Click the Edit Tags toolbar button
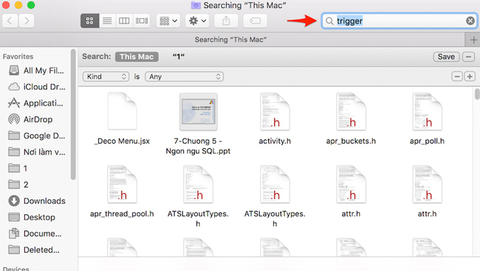The width and height of the screenshot is (480, 271). pos(255,21)
